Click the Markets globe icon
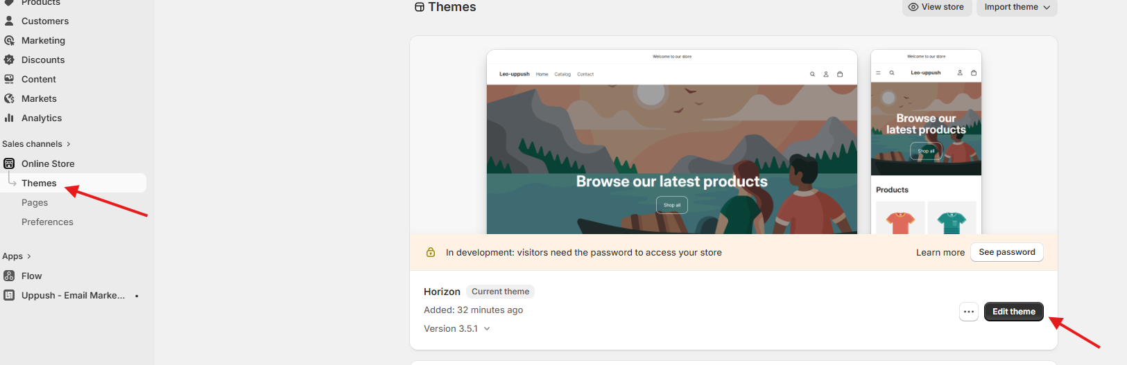The height and width of the screenshot is (365, 1127). [x=9, y=98]
